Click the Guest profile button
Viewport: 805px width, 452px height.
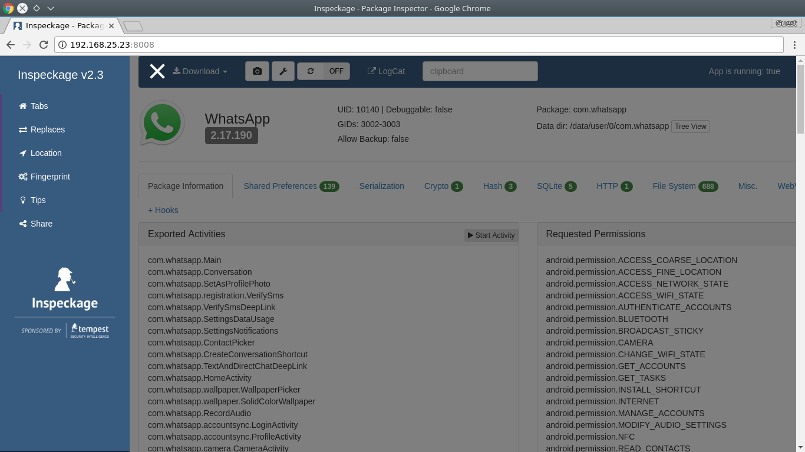[x=786, y=24]
